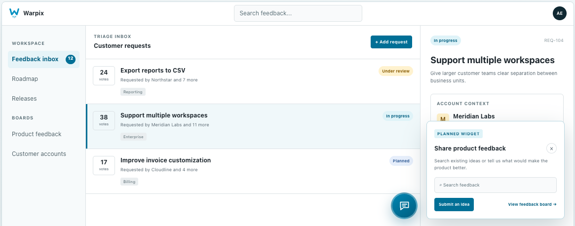The image size is (575, 226).
Task: Click the Meridian Labs account name
Action: pyautogui.click(x=474, y=116)
